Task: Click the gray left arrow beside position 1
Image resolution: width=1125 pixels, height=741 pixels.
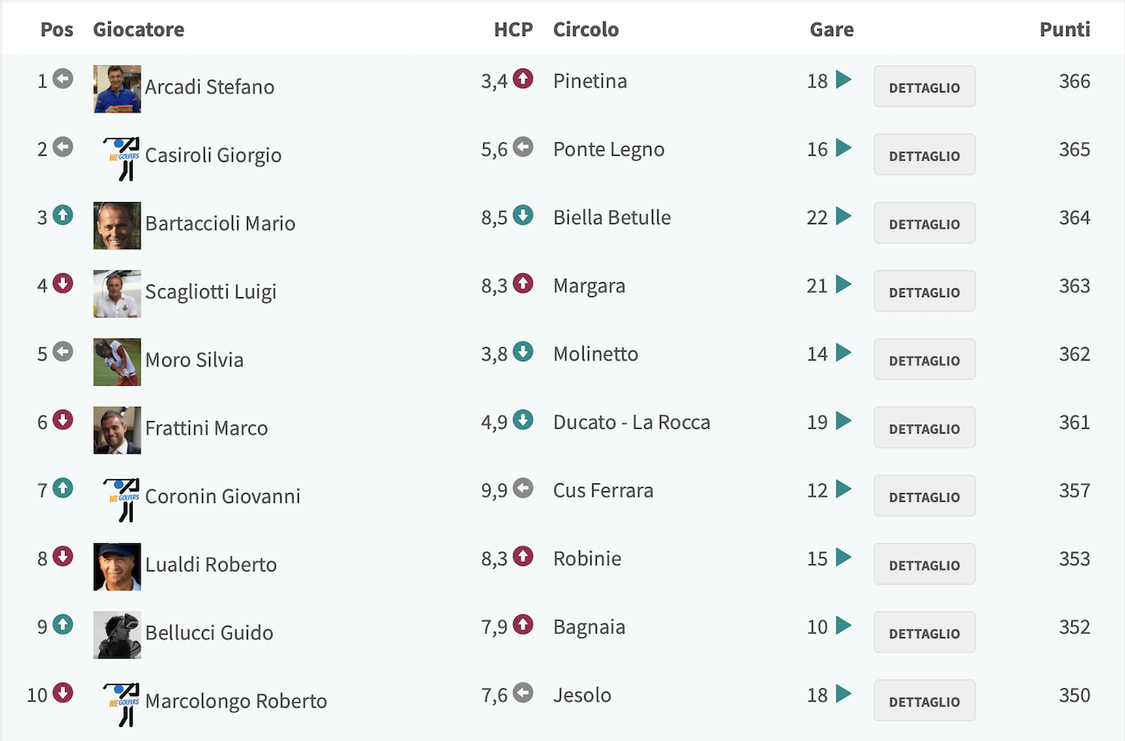Action: pos(62,79)
